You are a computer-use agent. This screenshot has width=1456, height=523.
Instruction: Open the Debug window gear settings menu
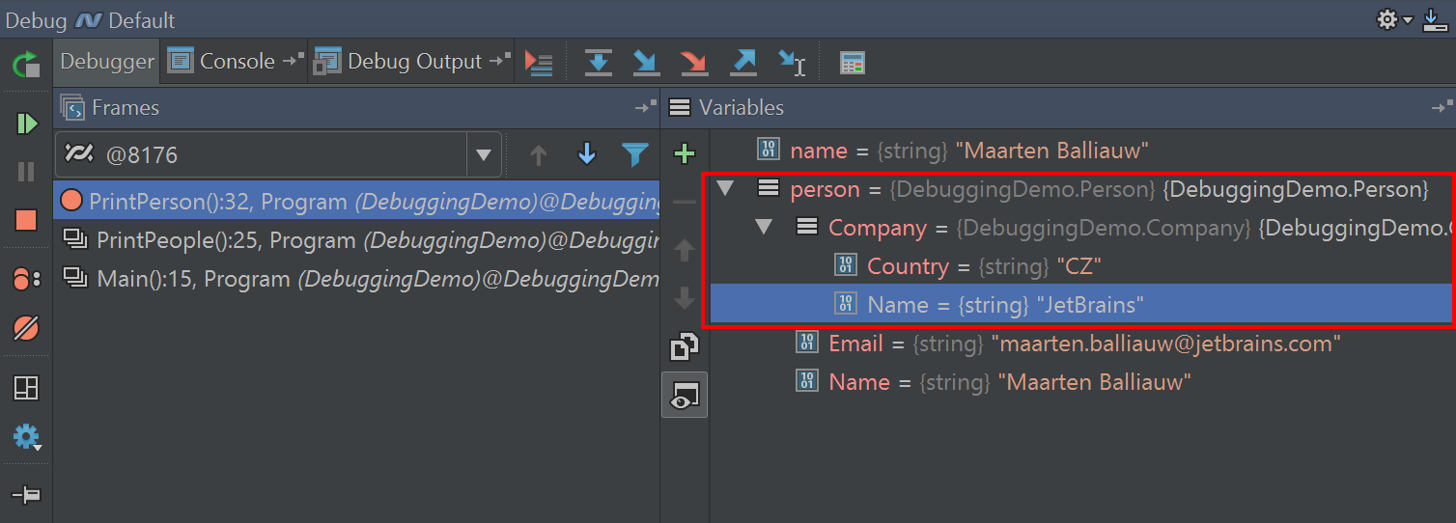click(x=1395, y=19)
